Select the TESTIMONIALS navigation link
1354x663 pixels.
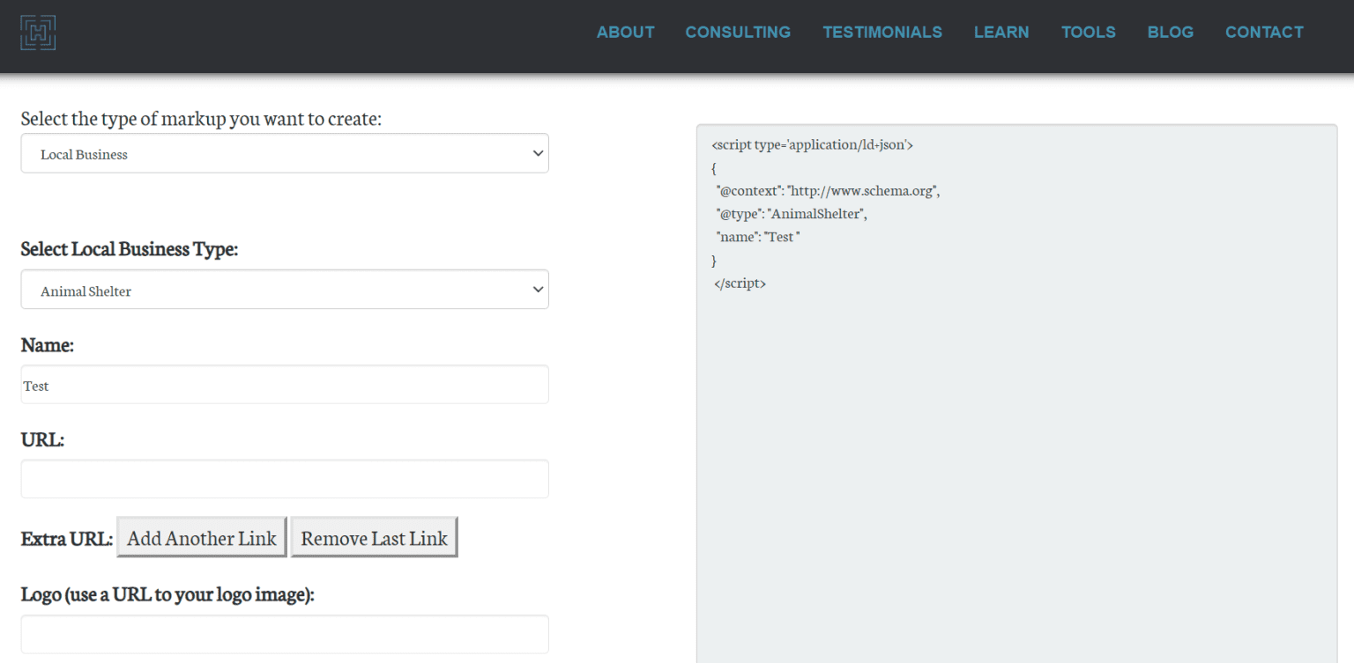[882, 32]
